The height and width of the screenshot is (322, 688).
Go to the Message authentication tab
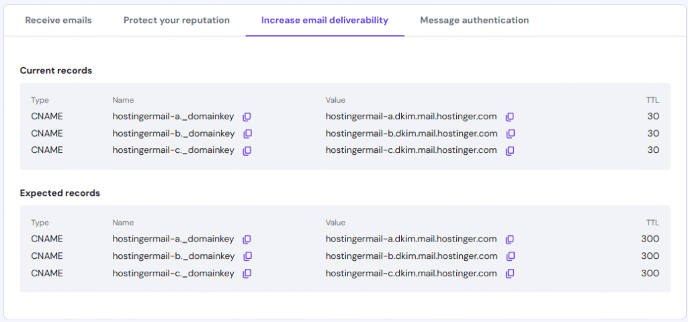coord(474,20)
